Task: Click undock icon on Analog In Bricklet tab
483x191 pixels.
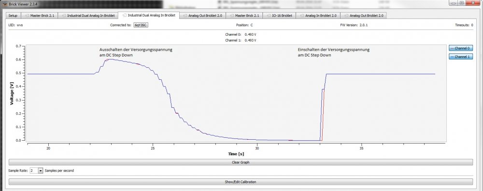Action: pos(301,15)
